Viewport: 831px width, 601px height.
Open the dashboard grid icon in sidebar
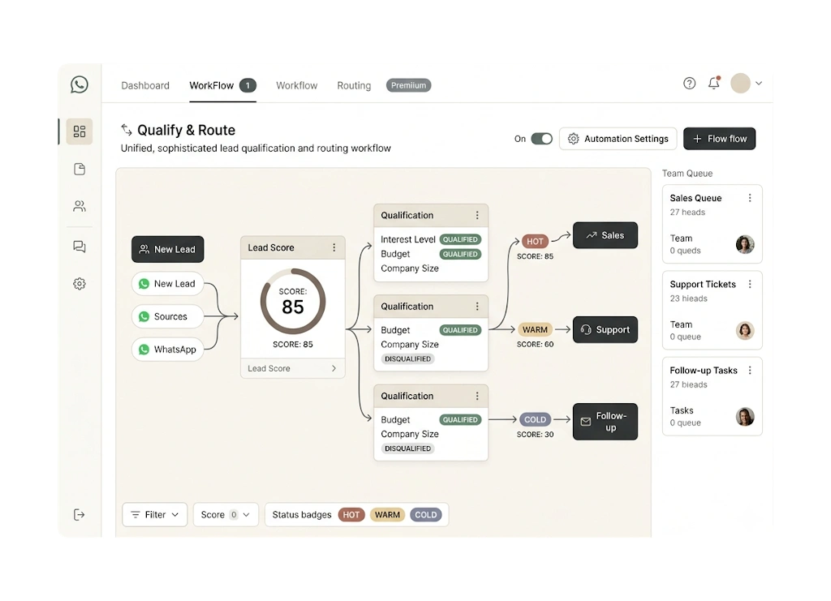point(80,131)
